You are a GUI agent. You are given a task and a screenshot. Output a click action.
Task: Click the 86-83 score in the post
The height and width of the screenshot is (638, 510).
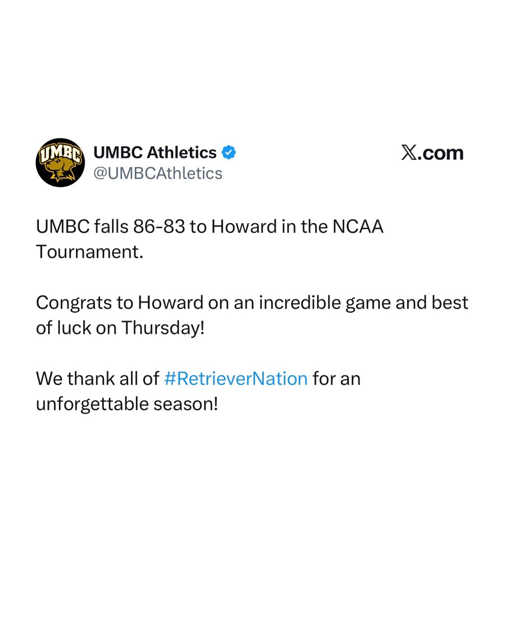tap(159, 226)
